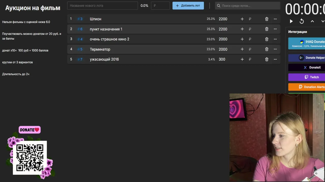325x182 pixels.
Task: Open more options for Терминатор
Action: pyautogui.click(x=275, y=49)
